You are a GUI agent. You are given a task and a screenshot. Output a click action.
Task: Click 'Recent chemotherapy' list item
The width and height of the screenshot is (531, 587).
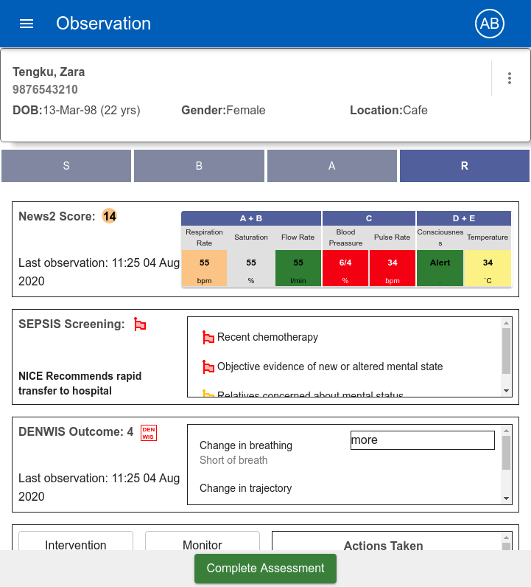coord(267,337)
